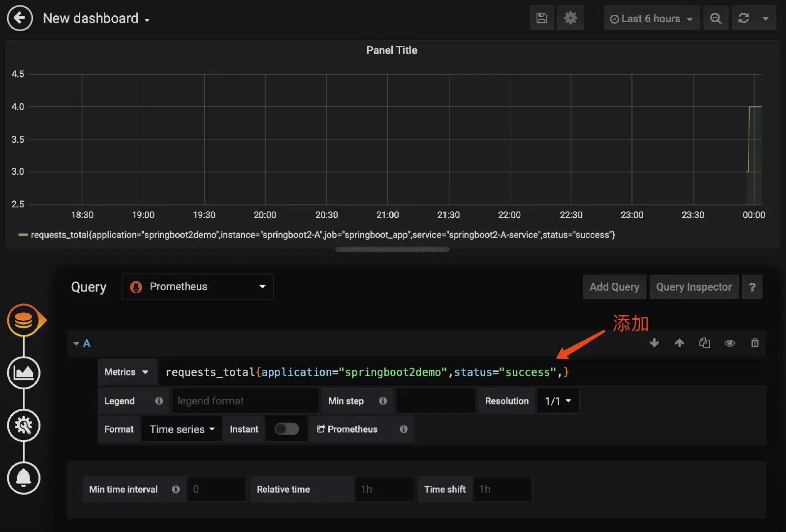This screenshot has width=786, height=532.
Task: Go back using the arrow icon
Action: click(x=20, y=18)
